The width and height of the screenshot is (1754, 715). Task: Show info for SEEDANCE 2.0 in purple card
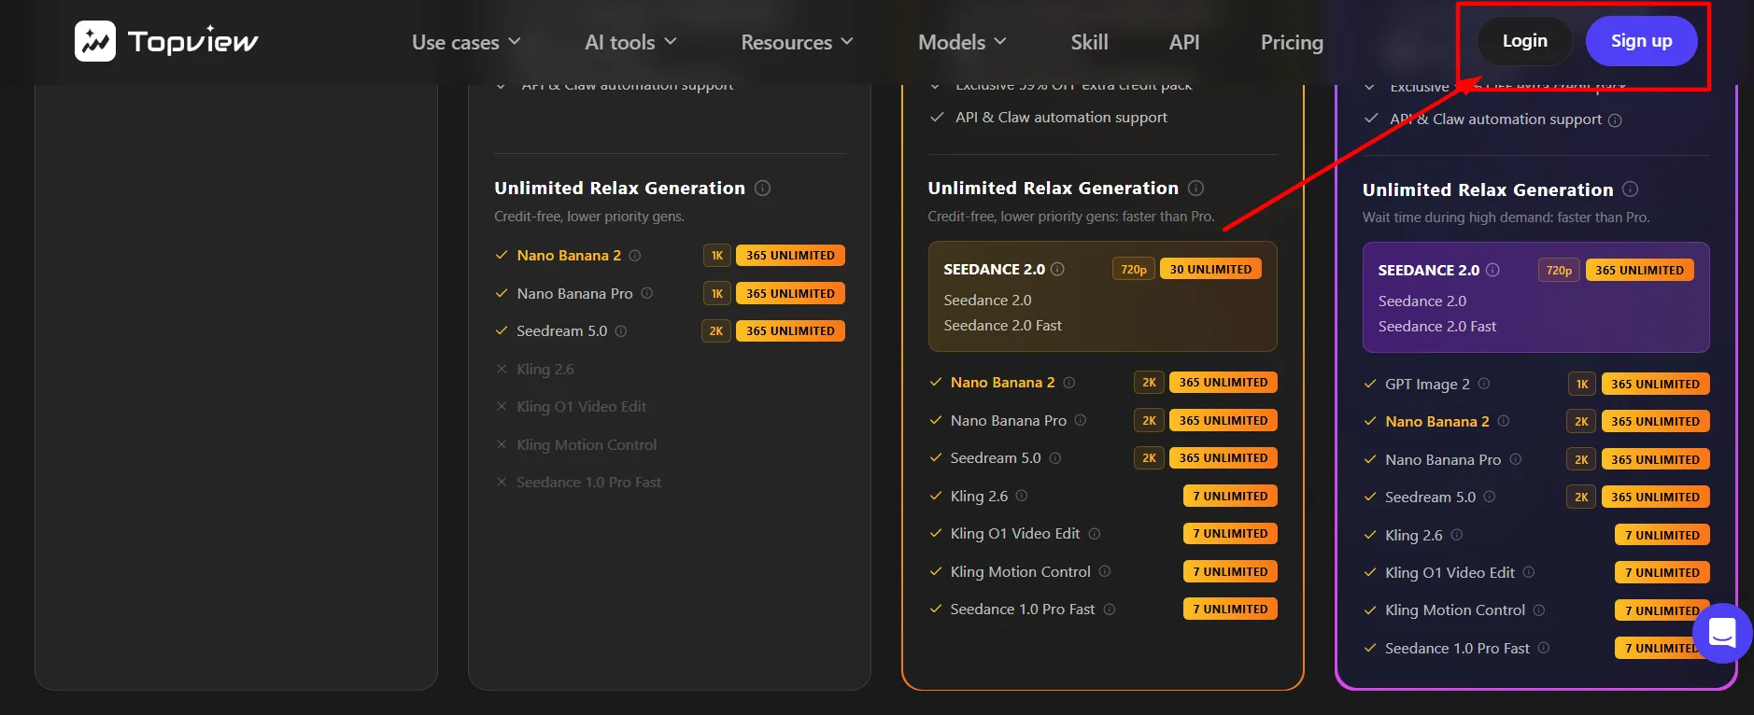[x=1492, y=270]
